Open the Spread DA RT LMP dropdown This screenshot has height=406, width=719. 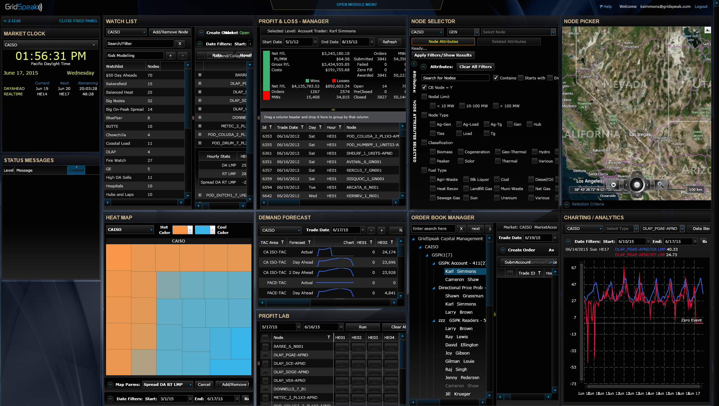tap(190, 385)
